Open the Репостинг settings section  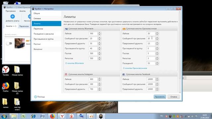click(x=46, y=49)
